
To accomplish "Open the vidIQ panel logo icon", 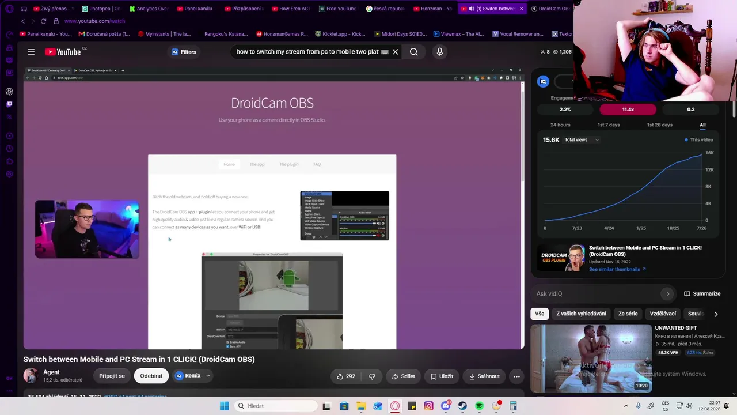I will click(x=543, y=81).
